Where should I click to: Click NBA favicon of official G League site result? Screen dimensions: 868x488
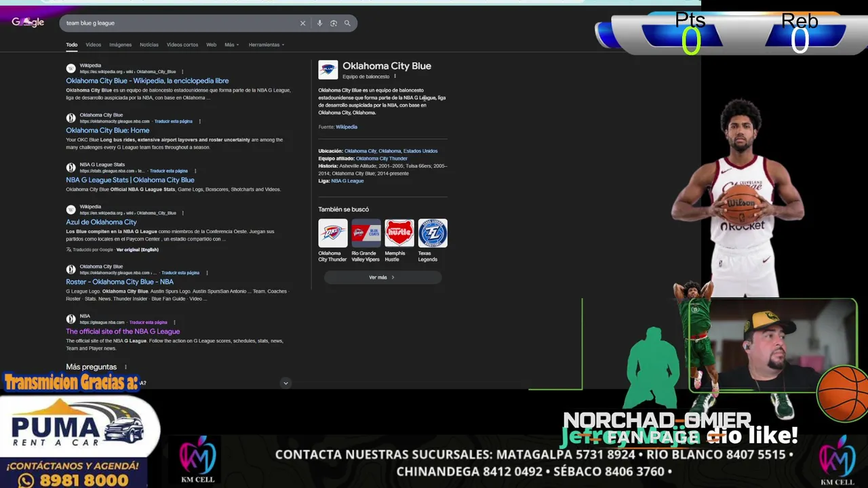pos(71,319)
